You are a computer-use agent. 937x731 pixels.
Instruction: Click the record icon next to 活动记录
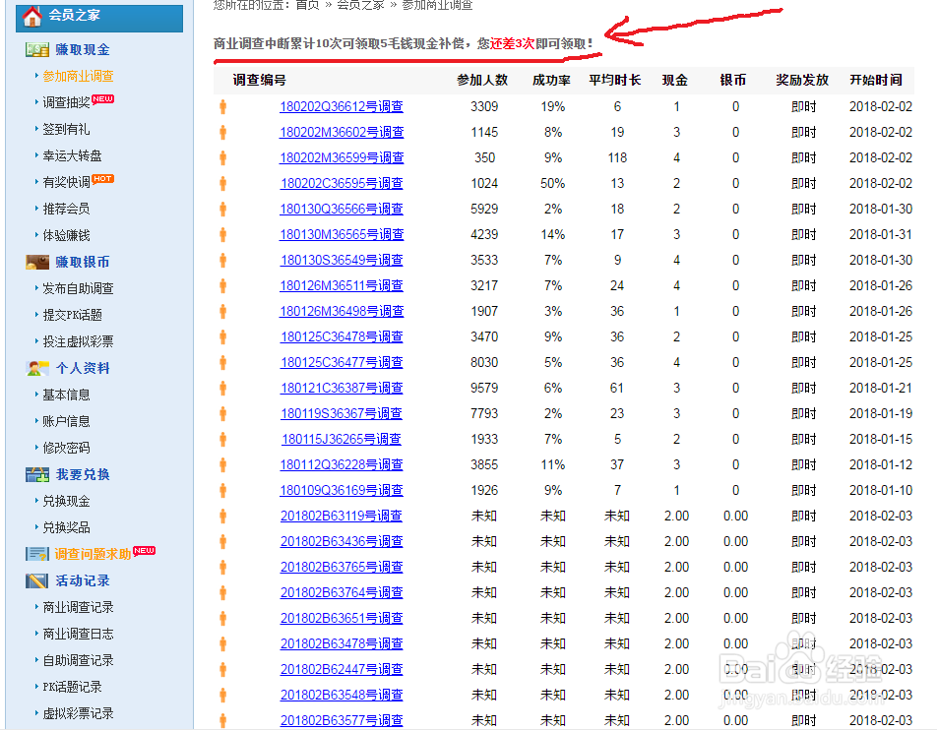coord(37,580)
